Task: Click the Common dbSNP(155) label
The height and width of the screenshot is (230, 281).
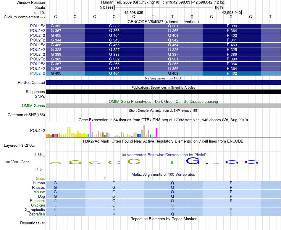Action: pyautogui.click(x=26, y=115)
